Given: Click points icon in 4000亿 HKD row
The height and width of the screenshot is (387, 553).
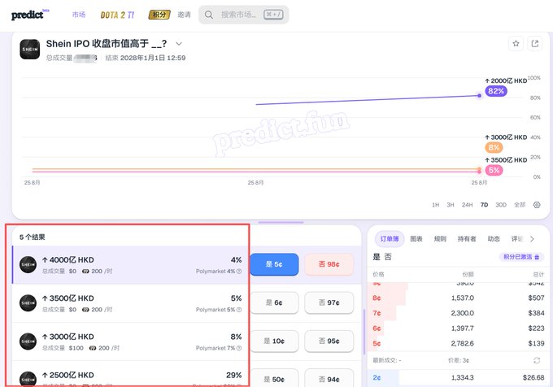Looking at the screenshot, I should (x=85, y=272).
